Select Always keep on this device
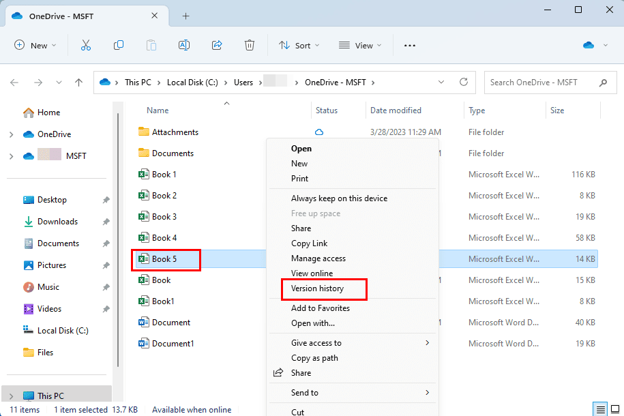The height and width of the screenshot is (416, 624). pyautogui.click(x=339, y=198)
